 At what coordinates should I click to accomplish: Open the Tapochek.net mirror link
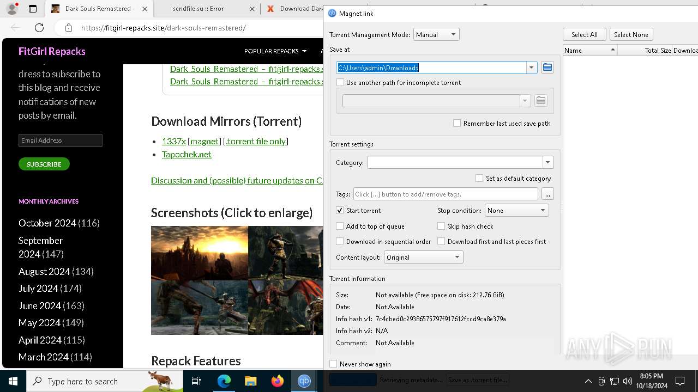186,154
